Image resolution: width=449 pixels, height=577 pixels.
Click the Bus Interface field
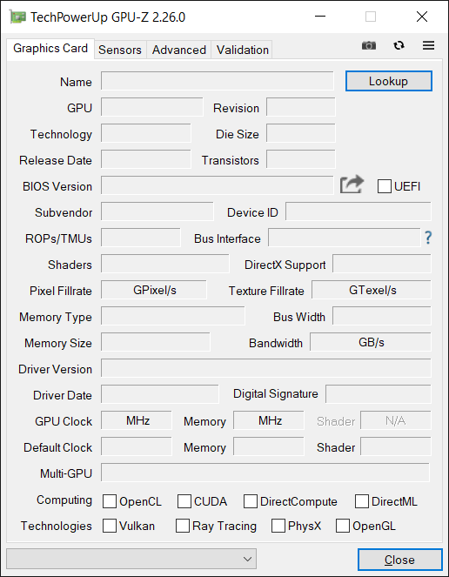pos(344,238)
